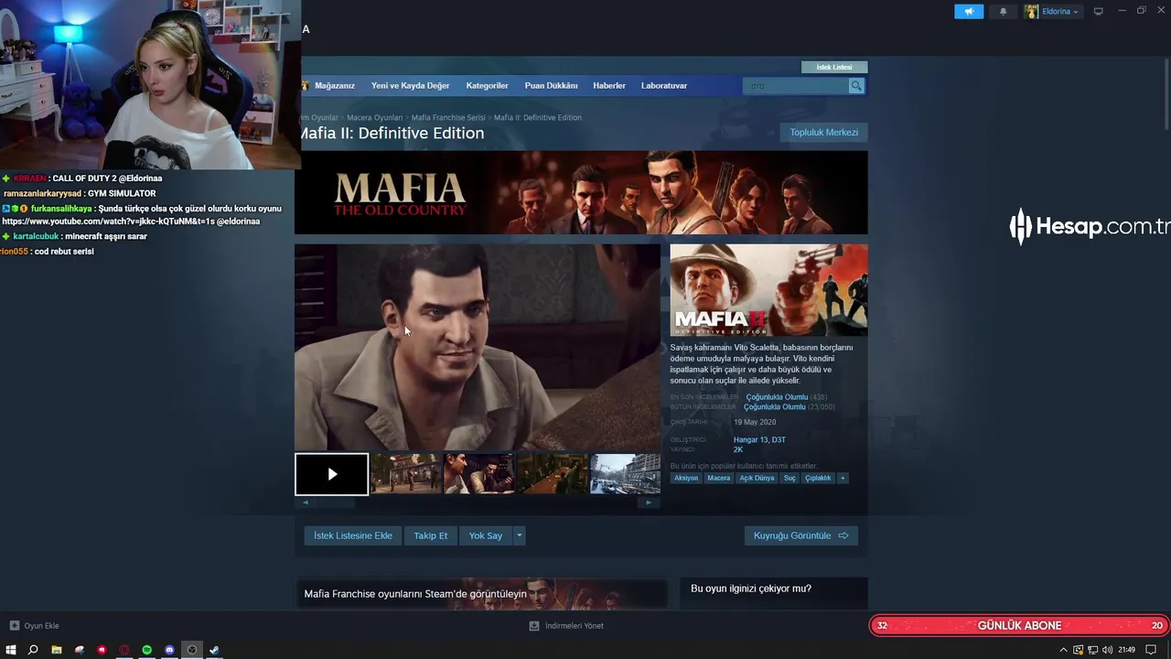
Task: Open the Laboratuvar tab
Action: pyautogui.click(x=664, y=85)
